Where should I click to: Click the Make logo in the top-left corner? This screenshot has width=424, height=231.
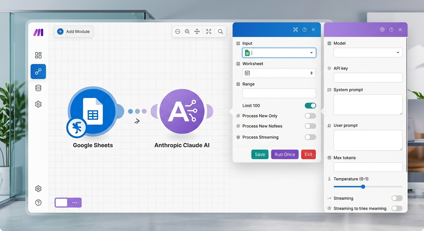[x=38, y=32]
